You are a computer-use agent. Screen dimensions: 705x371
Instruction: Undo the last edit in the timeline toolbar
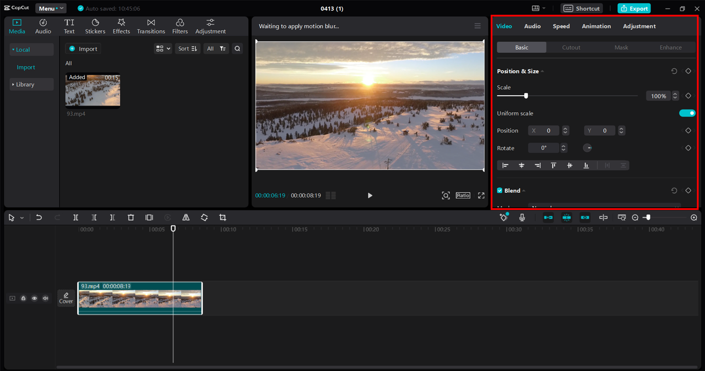pos(39,218)
